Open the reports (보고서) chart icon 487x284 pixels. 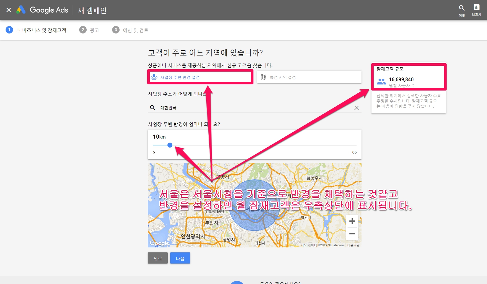point(476,7)
